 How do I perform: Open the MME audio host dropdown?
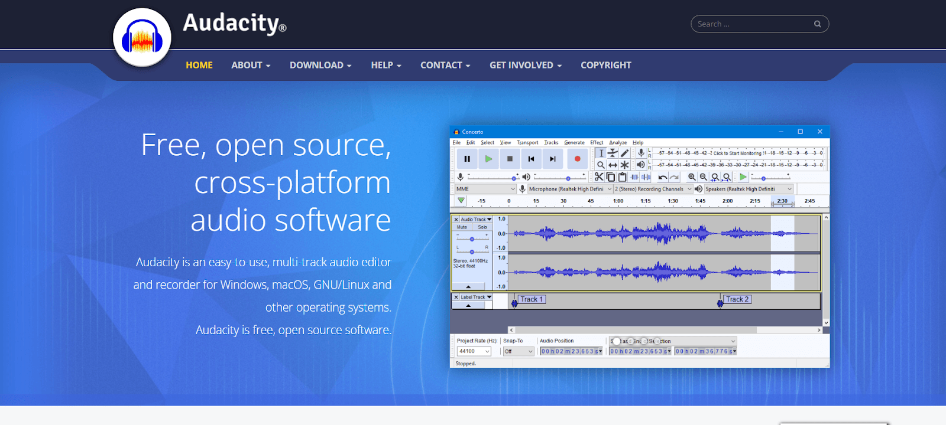[485, 189]
